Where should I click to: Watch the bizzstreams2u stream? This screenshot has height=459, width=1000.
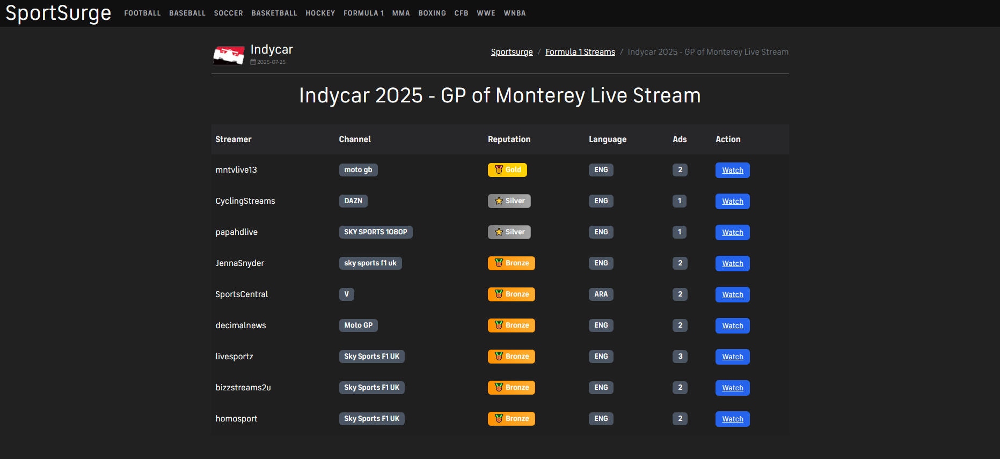(x=733, y=388)
